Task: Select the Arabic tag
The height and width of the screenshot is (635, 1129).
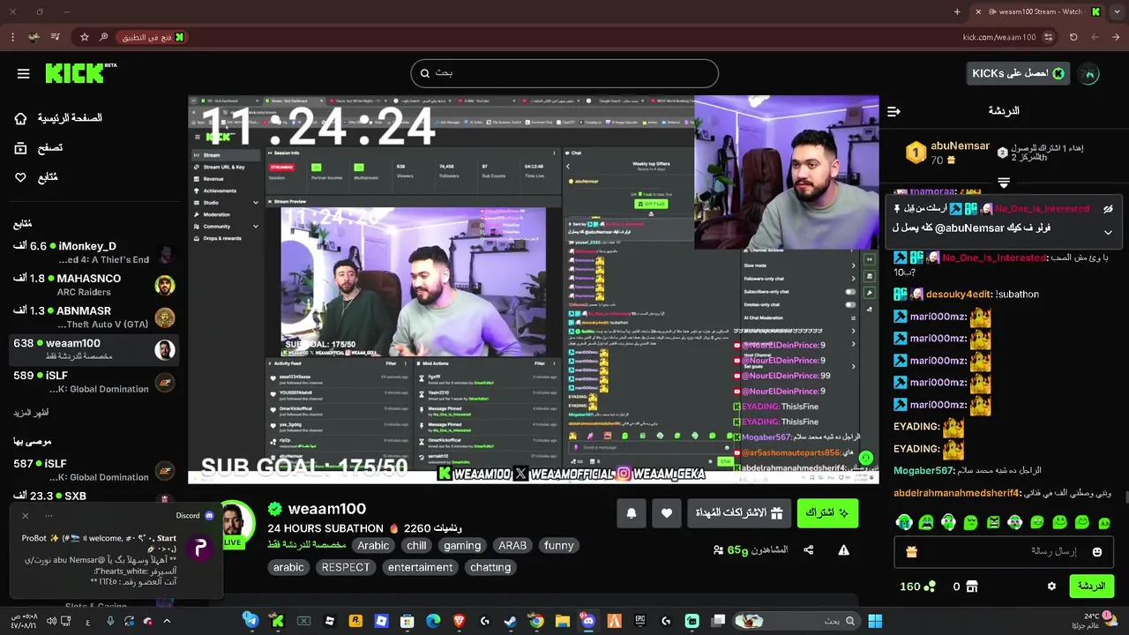Action: pos(373,546)
